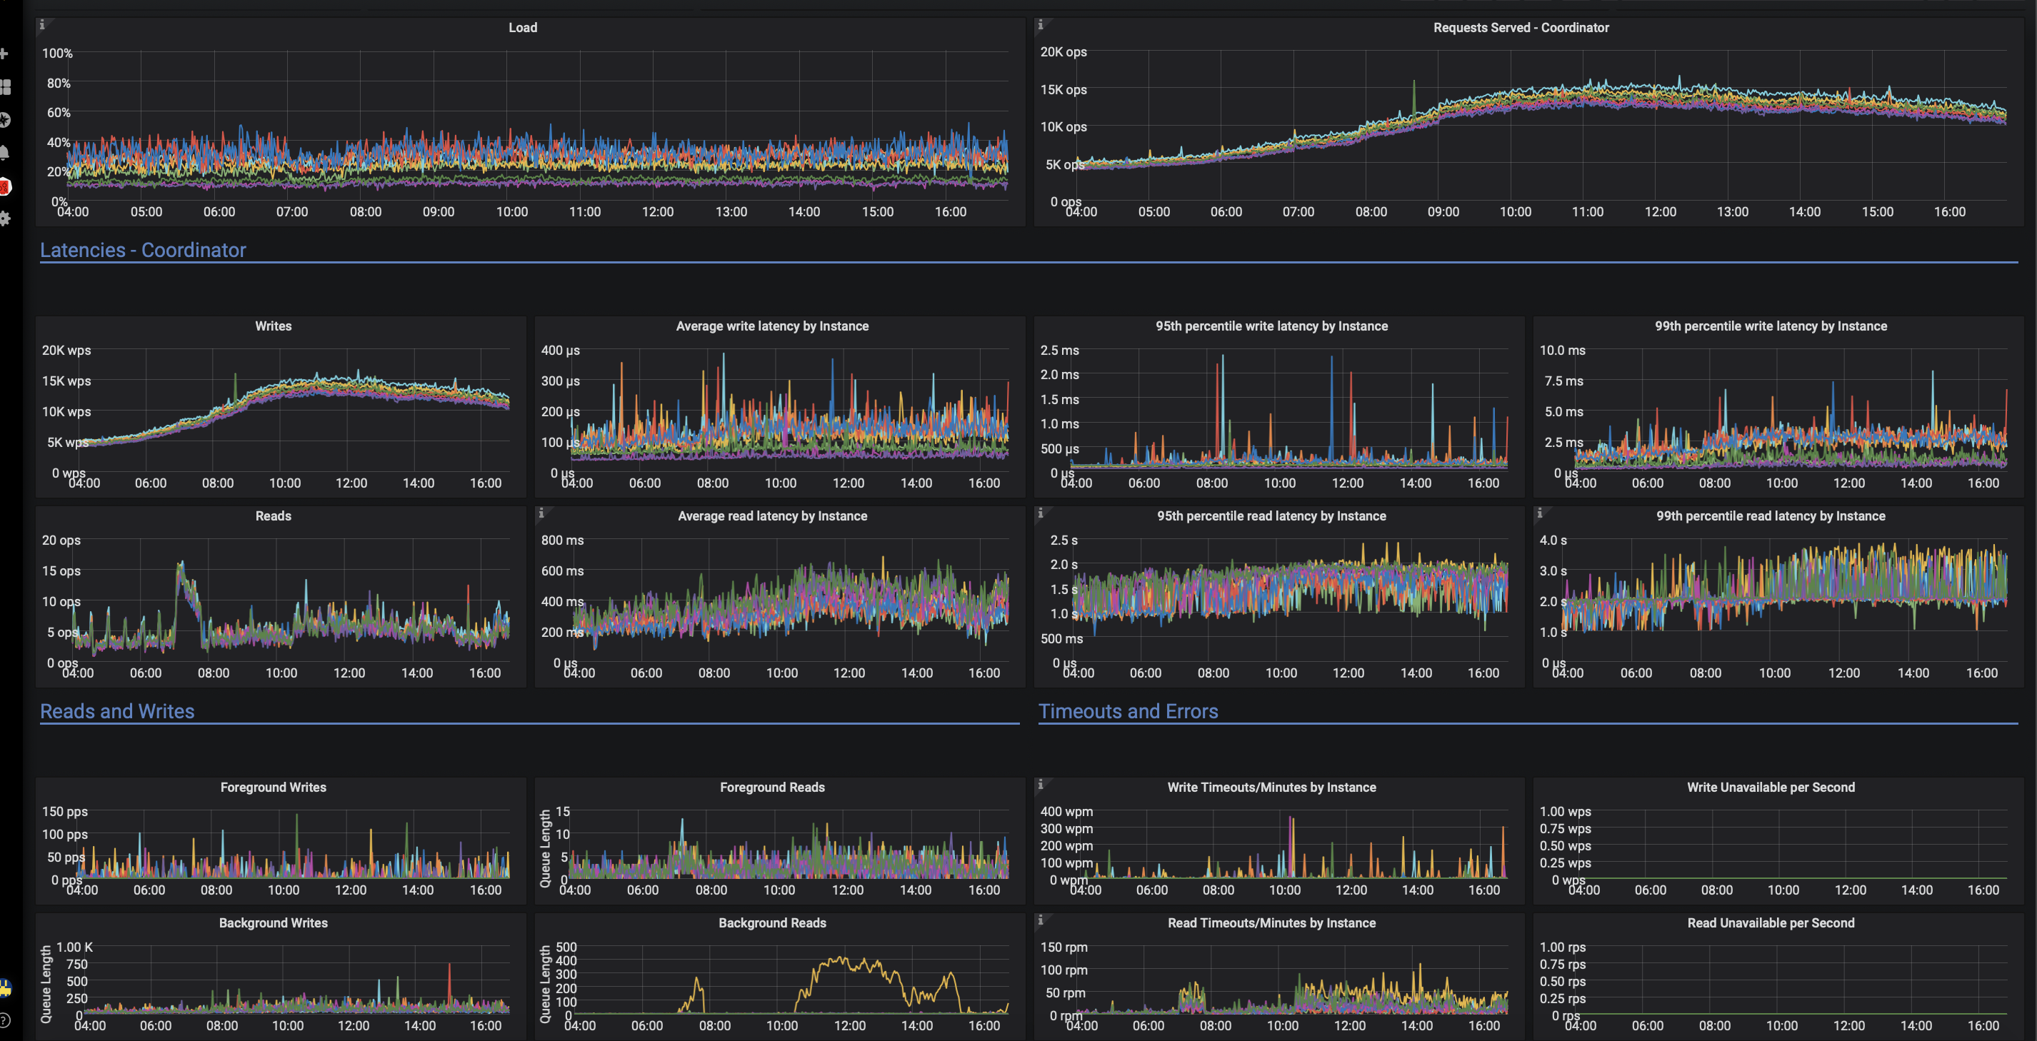Click the red plugin icon in sidebar
Viewport: 2037px width, 1041px height.
point(5,186)
